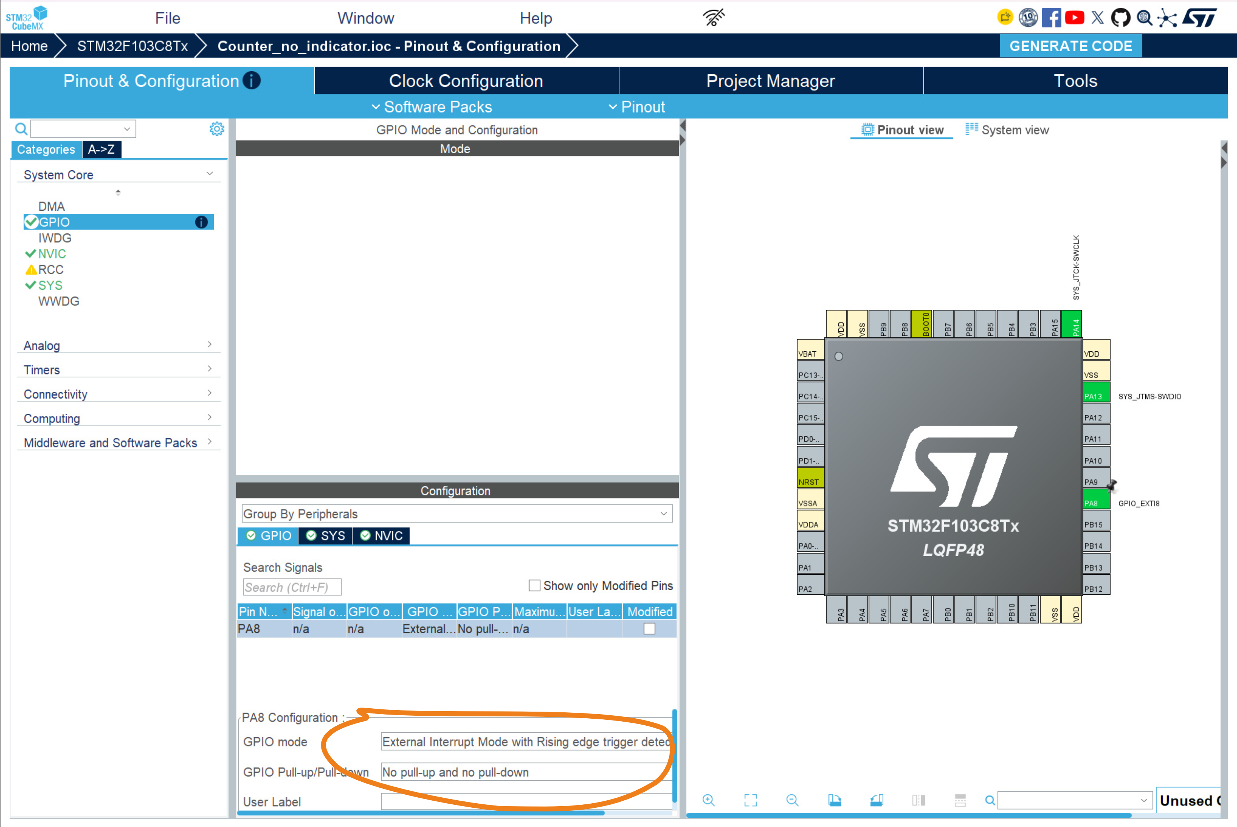The image size is (1237, 827).
Task: Click the ST logo in header
Action: coord(1200,17)
